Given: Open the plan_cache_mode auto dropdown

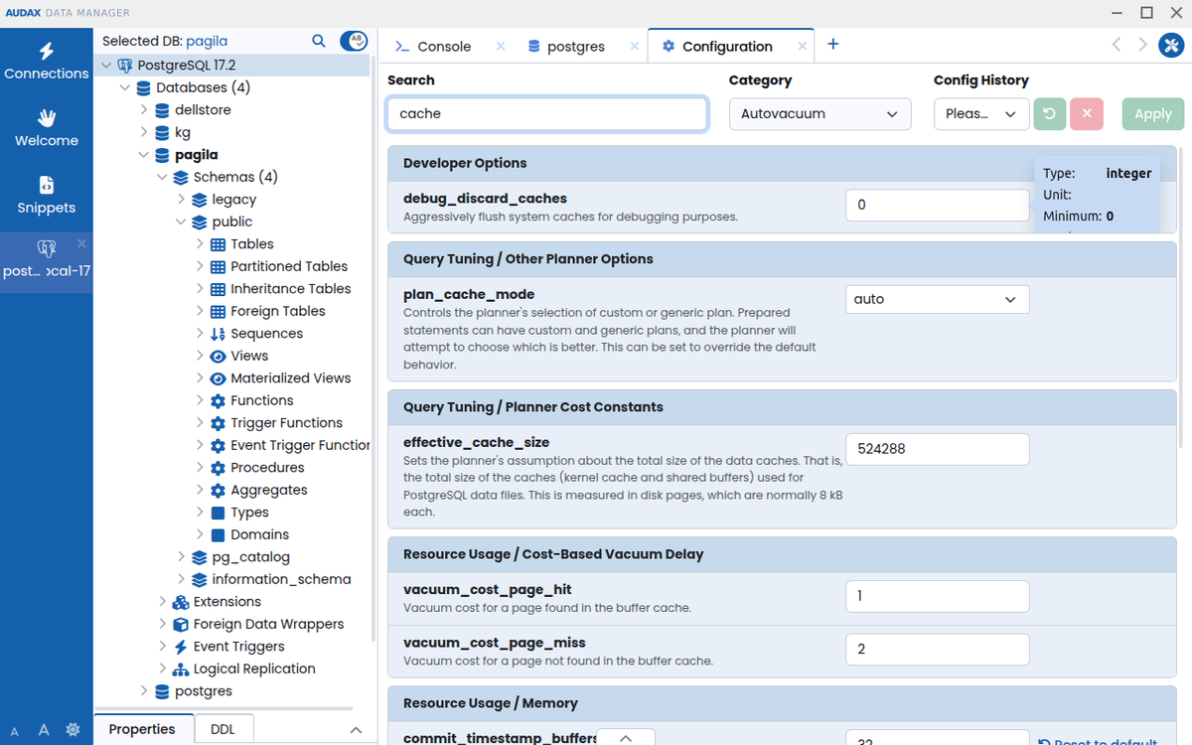Looking at the screenshot, I should tap(938, 299).
